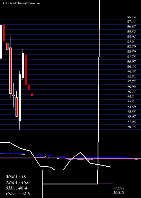Click the 55.01 price axis label
Image resolution: width=141 pixels, height=198 pixels.
131,37
